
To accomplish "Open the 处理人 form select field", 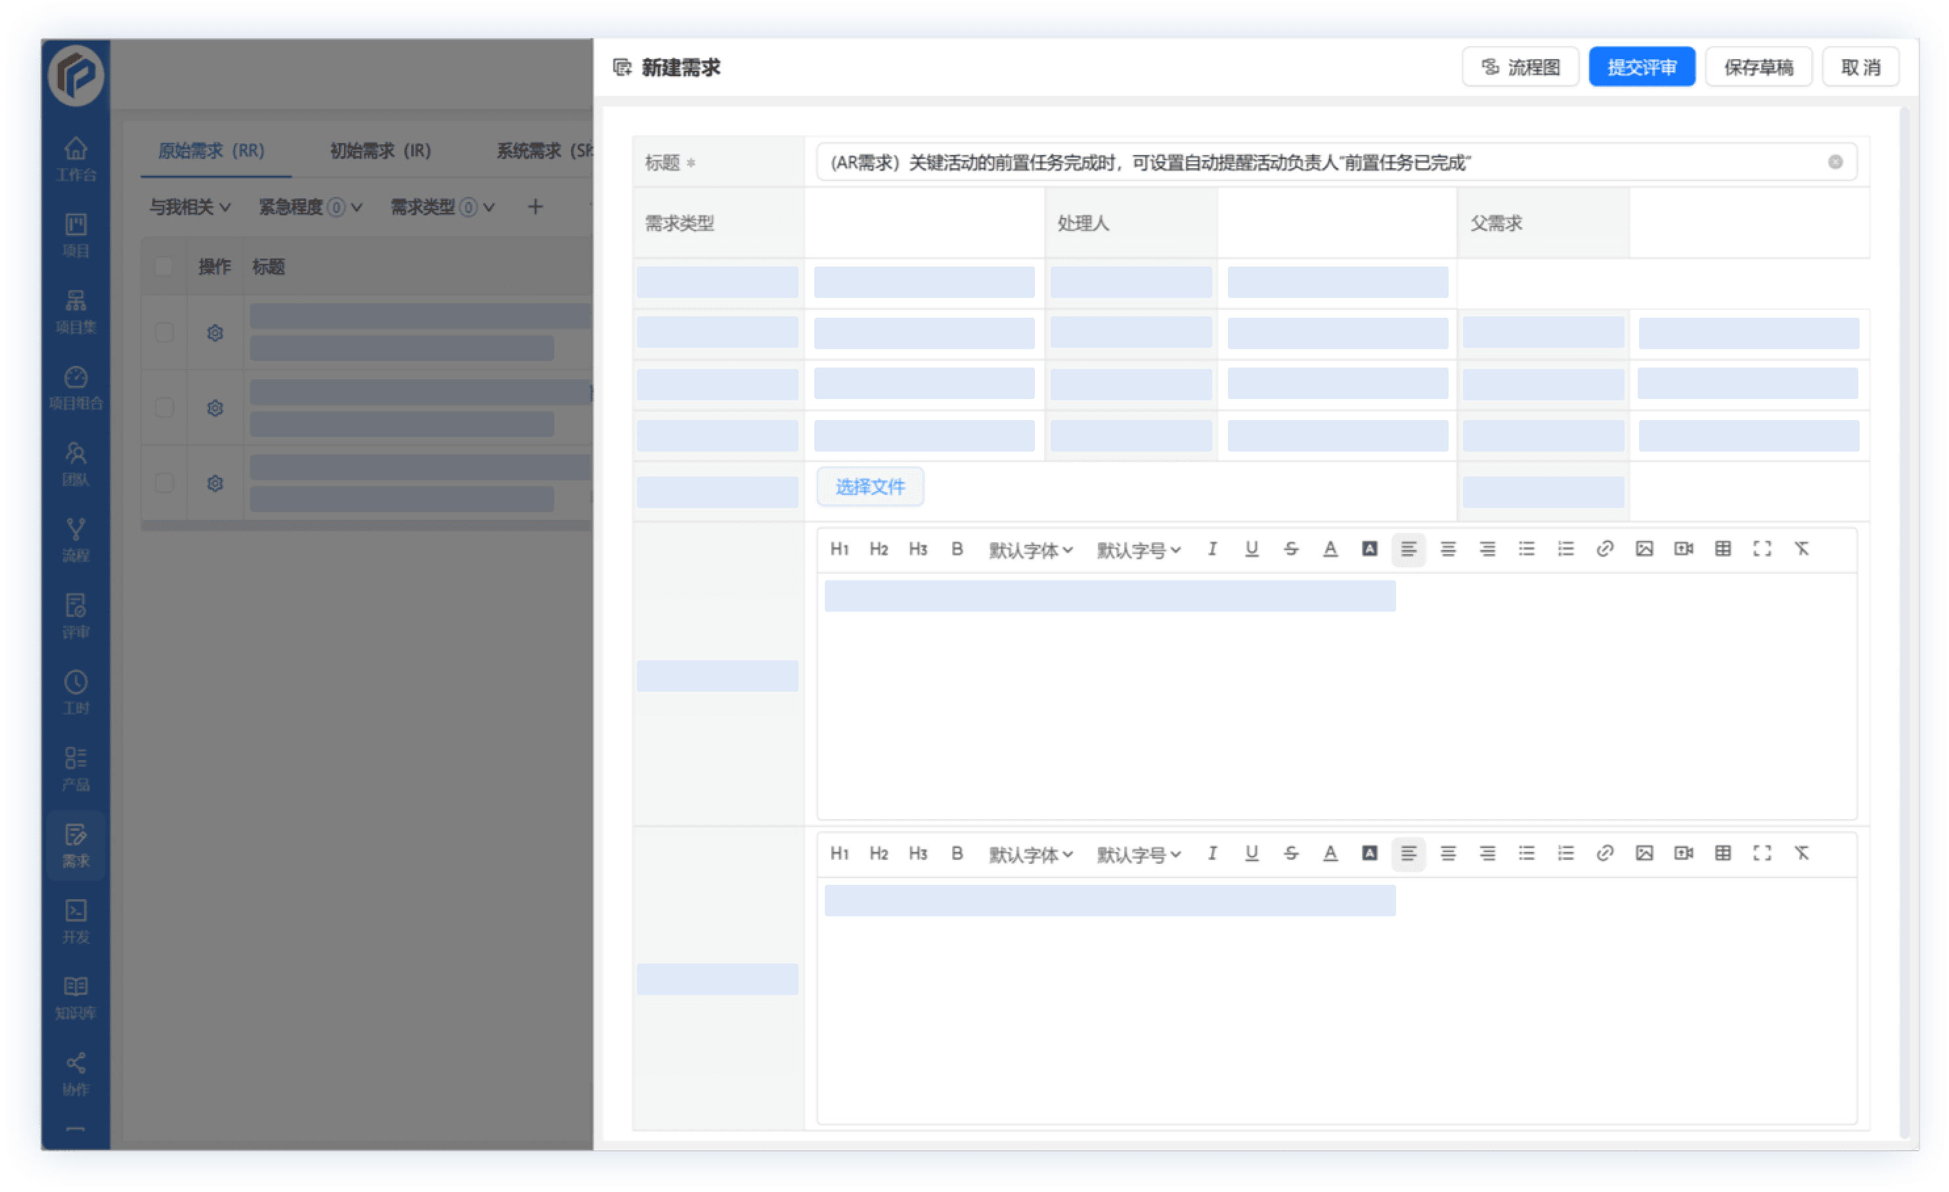I will [x=1337, y=223].
